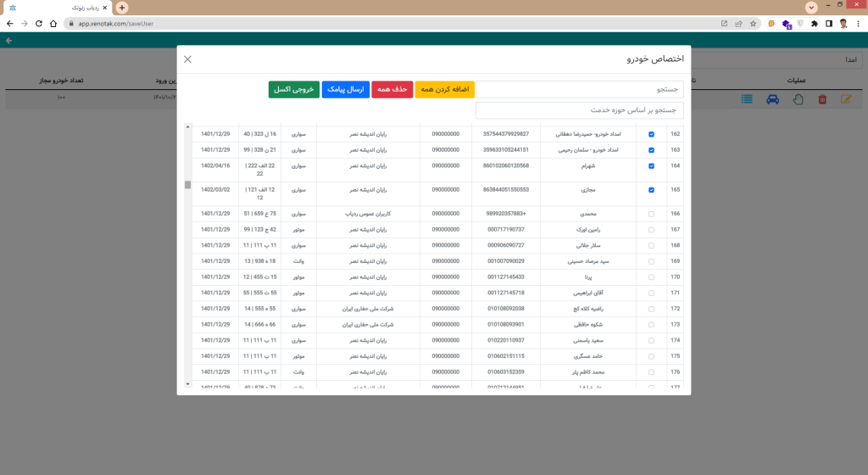This screenshot has width=868, height=475.
Task: Click the blue list icon in operations
Action: pyautogui.click(x=747, y=99)
